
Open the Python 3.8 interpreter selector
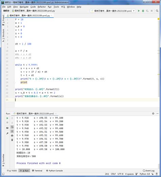click(145, 174)
